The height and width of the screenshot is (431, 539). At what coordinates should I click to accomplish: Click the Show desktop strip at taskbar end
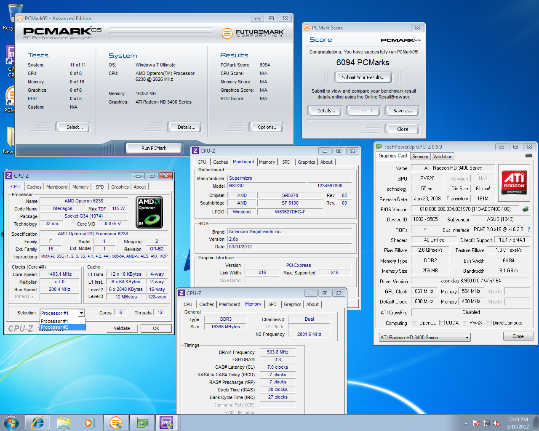tap(536, 423)
